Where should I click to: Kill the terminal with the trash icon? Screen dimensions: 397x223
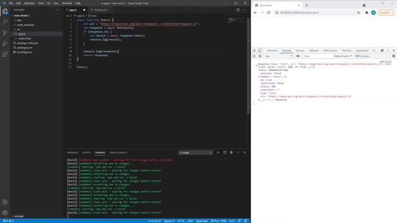[x=231, y=152]
